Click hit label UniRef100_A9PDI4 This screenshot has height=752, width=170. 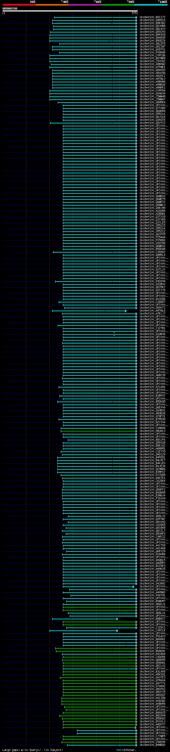click(152, 20)
